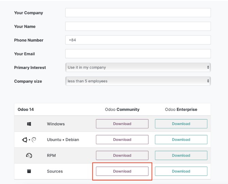Click the RPM Red Hat icon
228x184 pixels.
(x=29, y=155)
